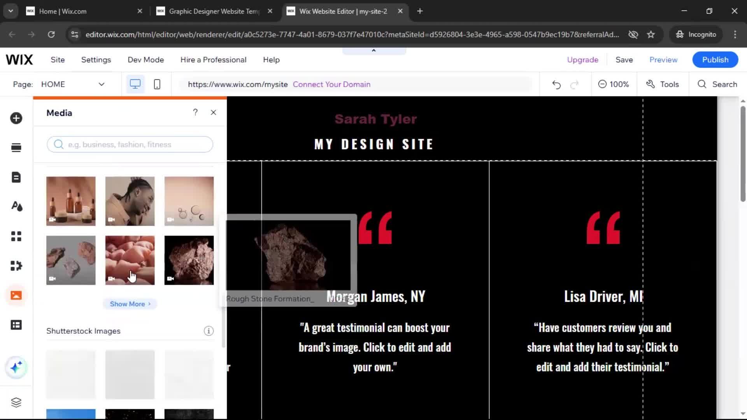Open the Pages & Menu sidebar icon
The image size is (747, 420).
(x=16, y=177)
